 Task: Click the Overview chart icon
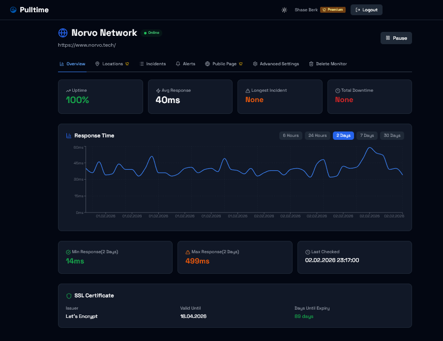pos(61,64)
